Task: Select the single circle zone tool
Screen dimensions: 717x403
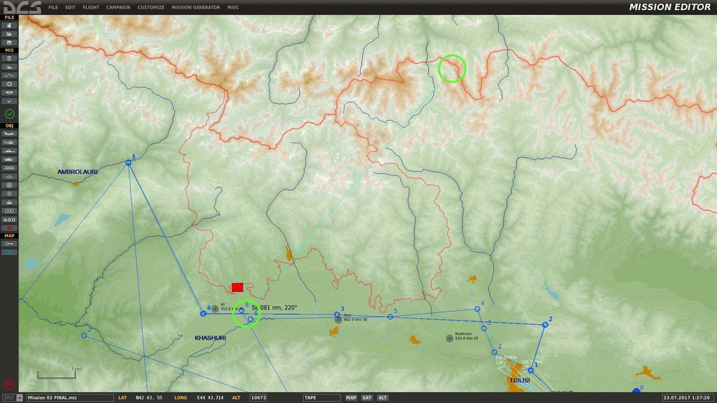Action: click(x=9, y=194)
